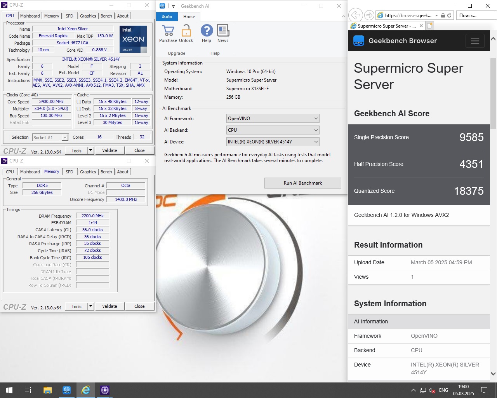
Task: Click the Geekbench Browser logo icon
Action: (359, 41)
